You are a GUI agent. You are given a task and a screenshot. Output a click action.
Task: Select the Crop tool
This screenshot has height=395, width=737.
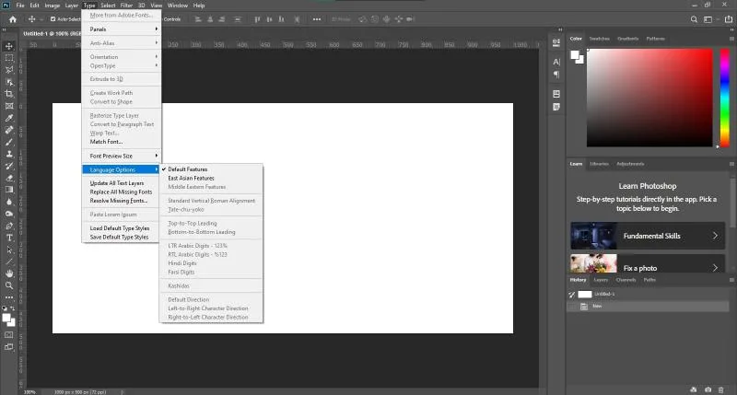pos(9,94)
